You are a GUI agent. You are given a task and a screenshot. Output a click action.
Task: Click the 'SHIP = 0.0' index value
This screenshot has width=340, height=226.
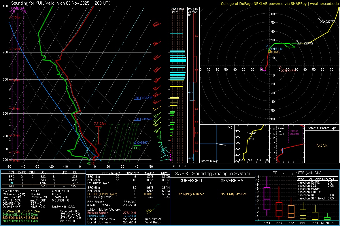tap(67, 221)
